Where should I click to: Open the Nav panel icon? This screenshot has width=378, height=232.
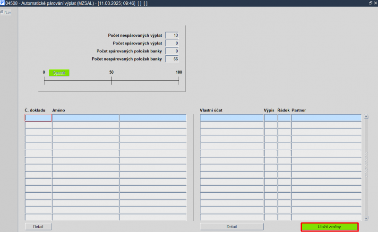(x=2, y=12)
